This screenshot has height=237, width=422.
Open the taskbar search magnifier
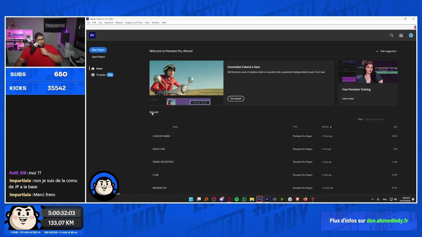click(x=206, y=199)
